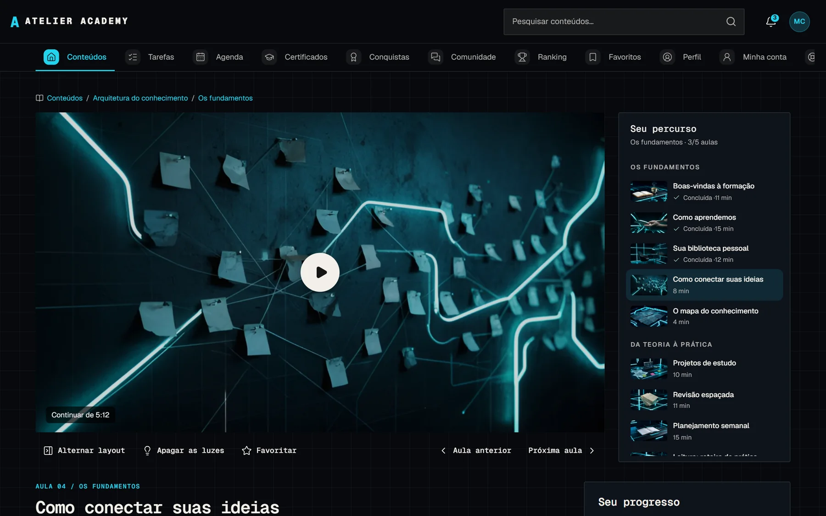Viewport: 826px width, 516px height.
Task: Favorite this lesson with Favoritar
Action: point(269,450)
